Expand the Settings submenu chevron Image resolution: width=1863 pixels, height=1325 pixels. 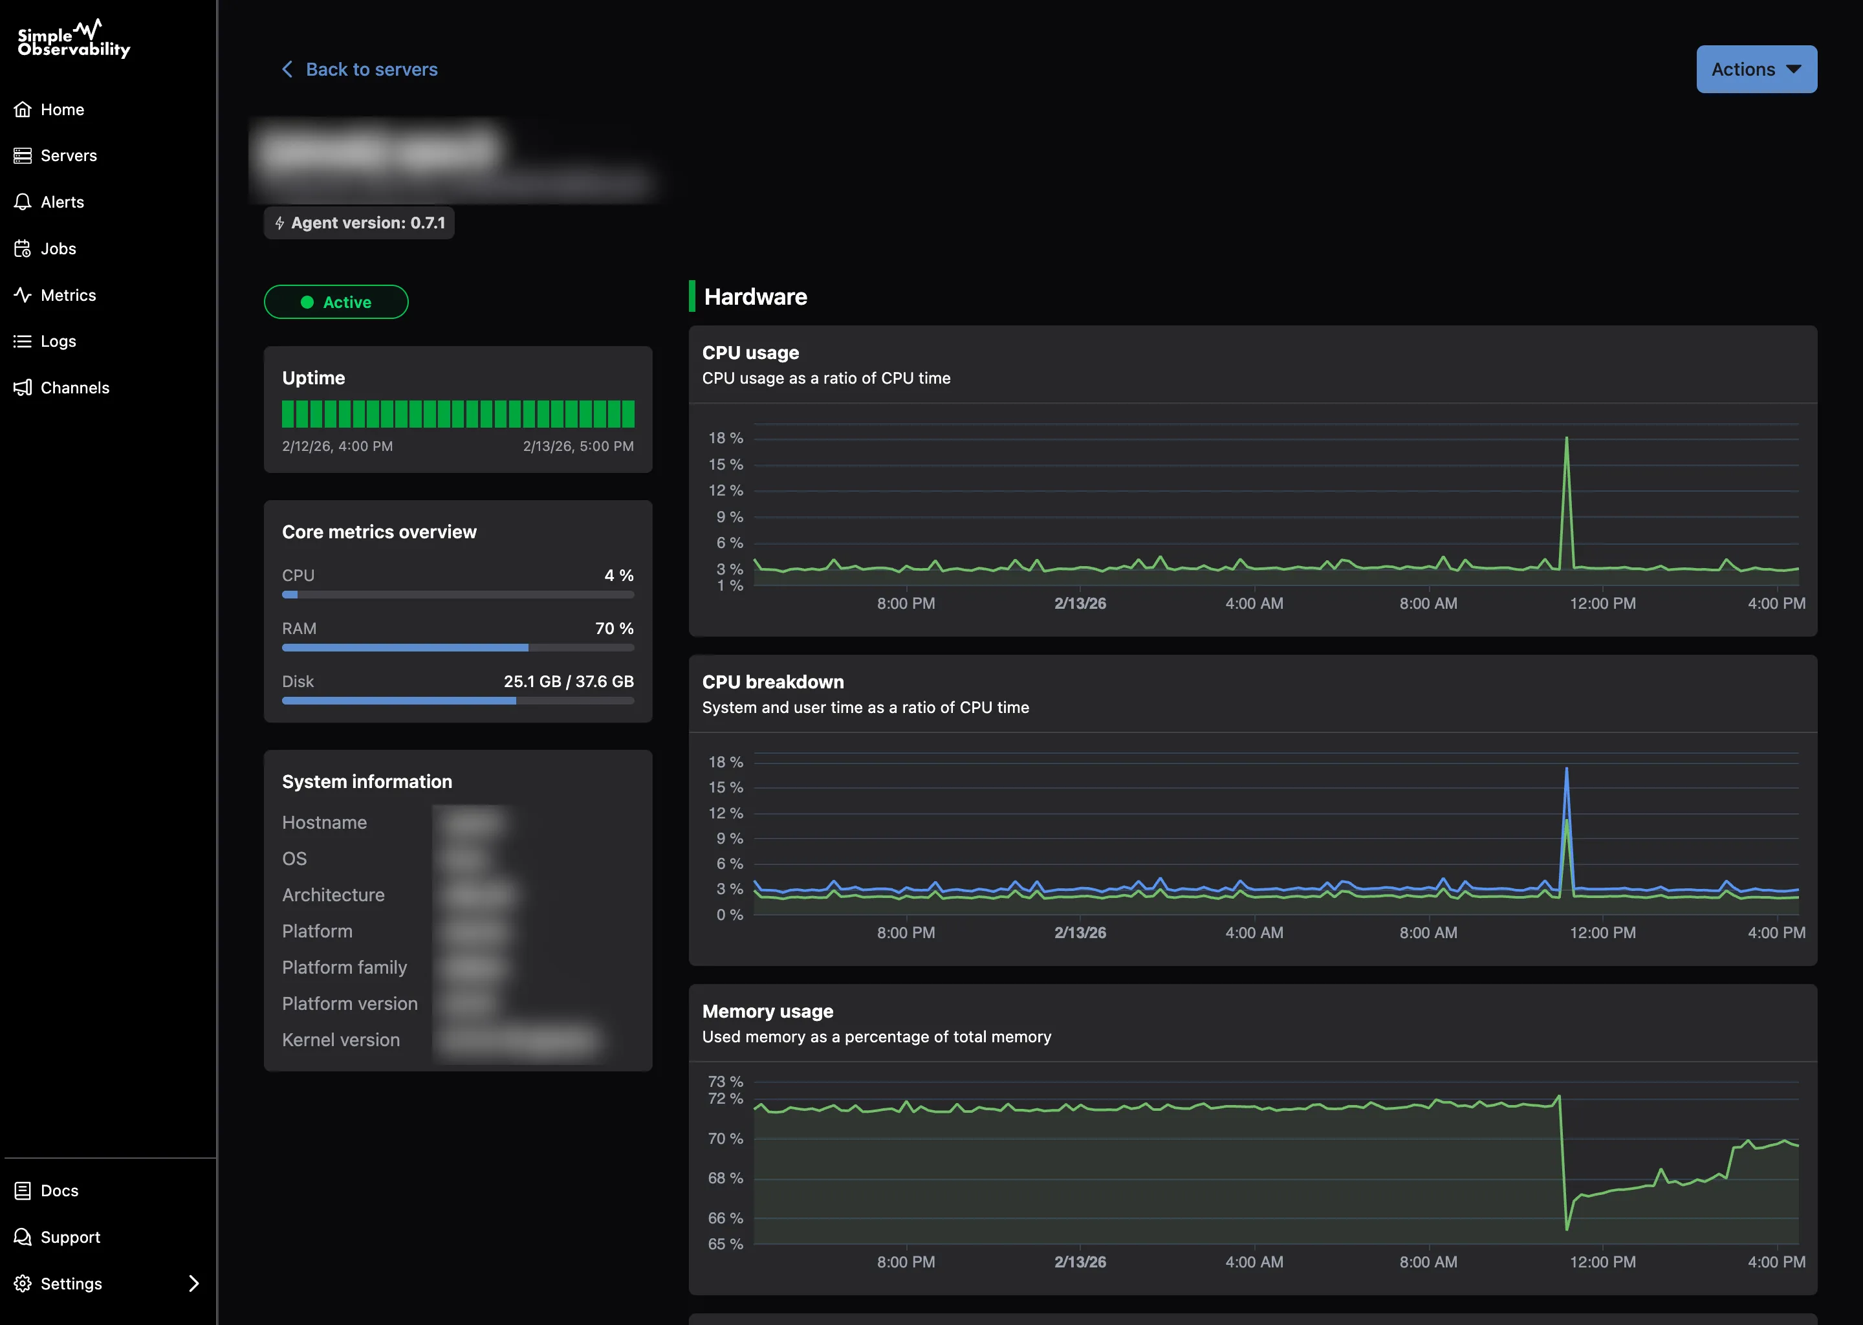pos(193,1284)
